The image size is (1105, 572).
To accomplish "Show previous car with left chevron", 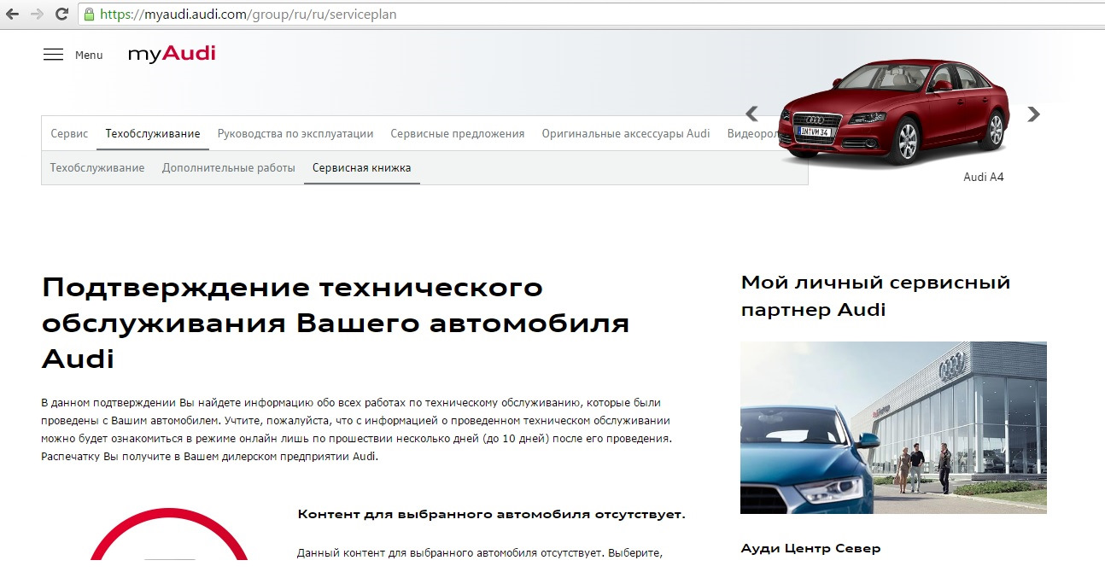I will pos(751,114).
